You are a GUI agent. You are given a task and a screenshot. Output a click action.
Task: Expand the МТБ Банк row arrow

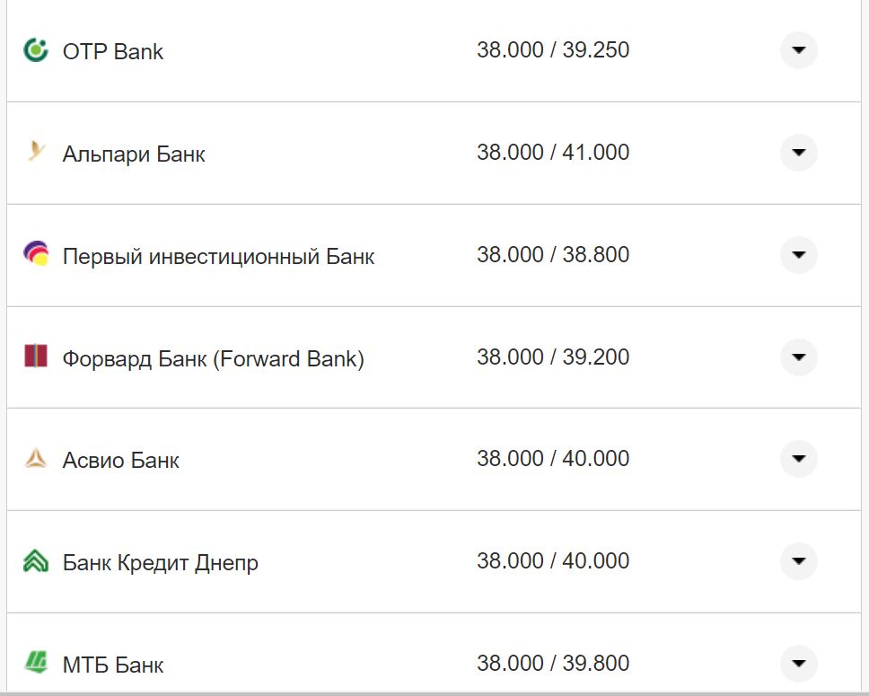(x=798, y=664)
